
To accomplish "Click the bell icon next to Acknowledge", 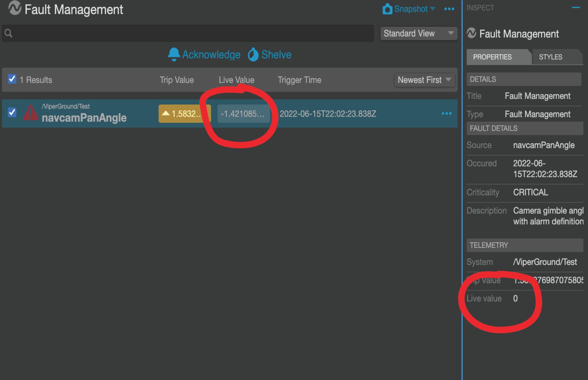I will pyautogui.click(x=174, y=54).
